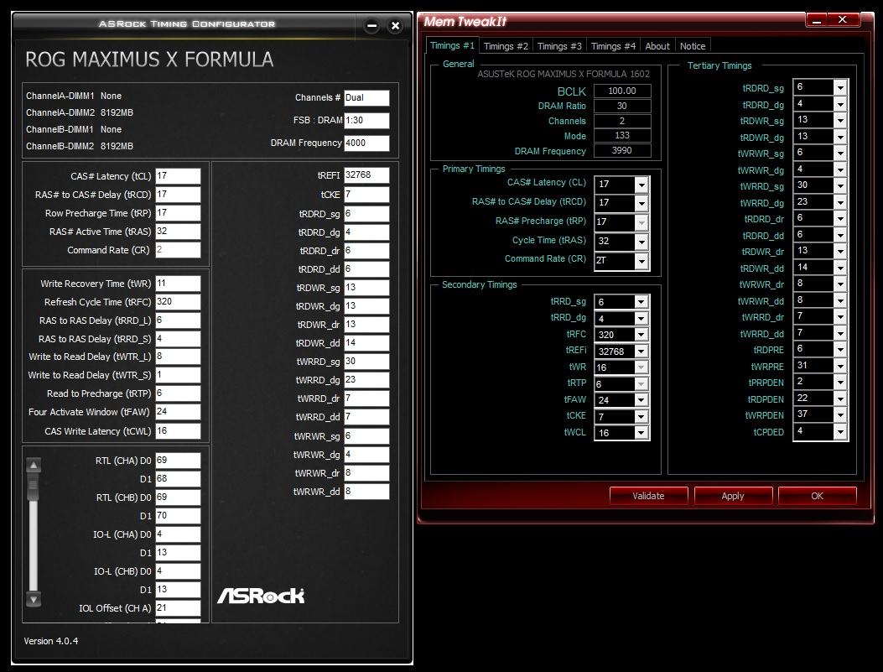Open the tertiary tRDRD_sg dropdown arrow
The image size is (883, 672).
[x=840, y=87]
